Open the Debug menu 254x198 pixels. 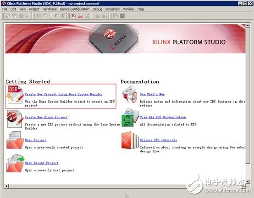coord(97,9)
